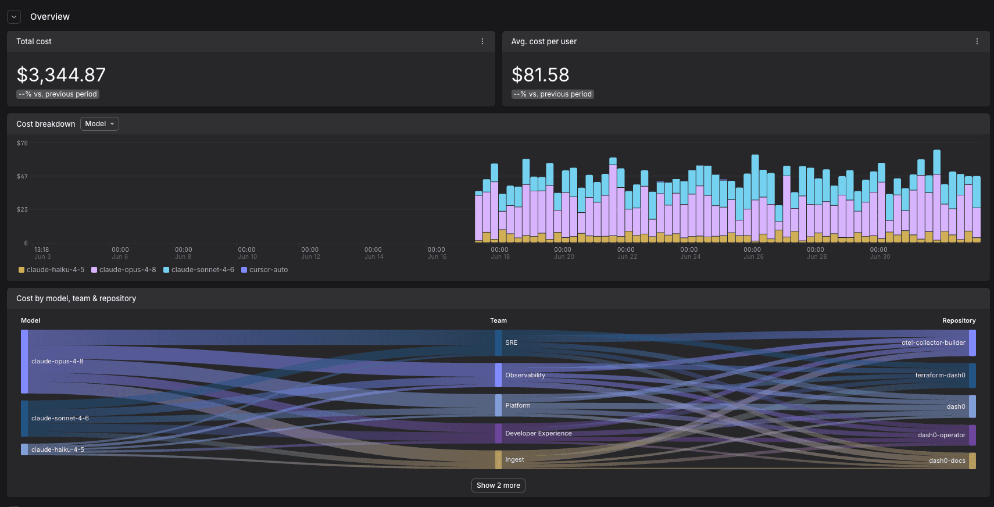Viewport: 994px width, 507px height.
Task: Click the $81.58 average cost value
Action: tap(540, 75)
